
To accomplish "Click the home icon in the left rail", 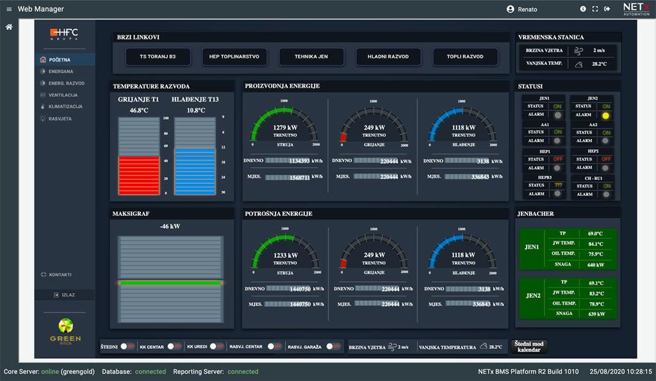I will click(9, 27).
